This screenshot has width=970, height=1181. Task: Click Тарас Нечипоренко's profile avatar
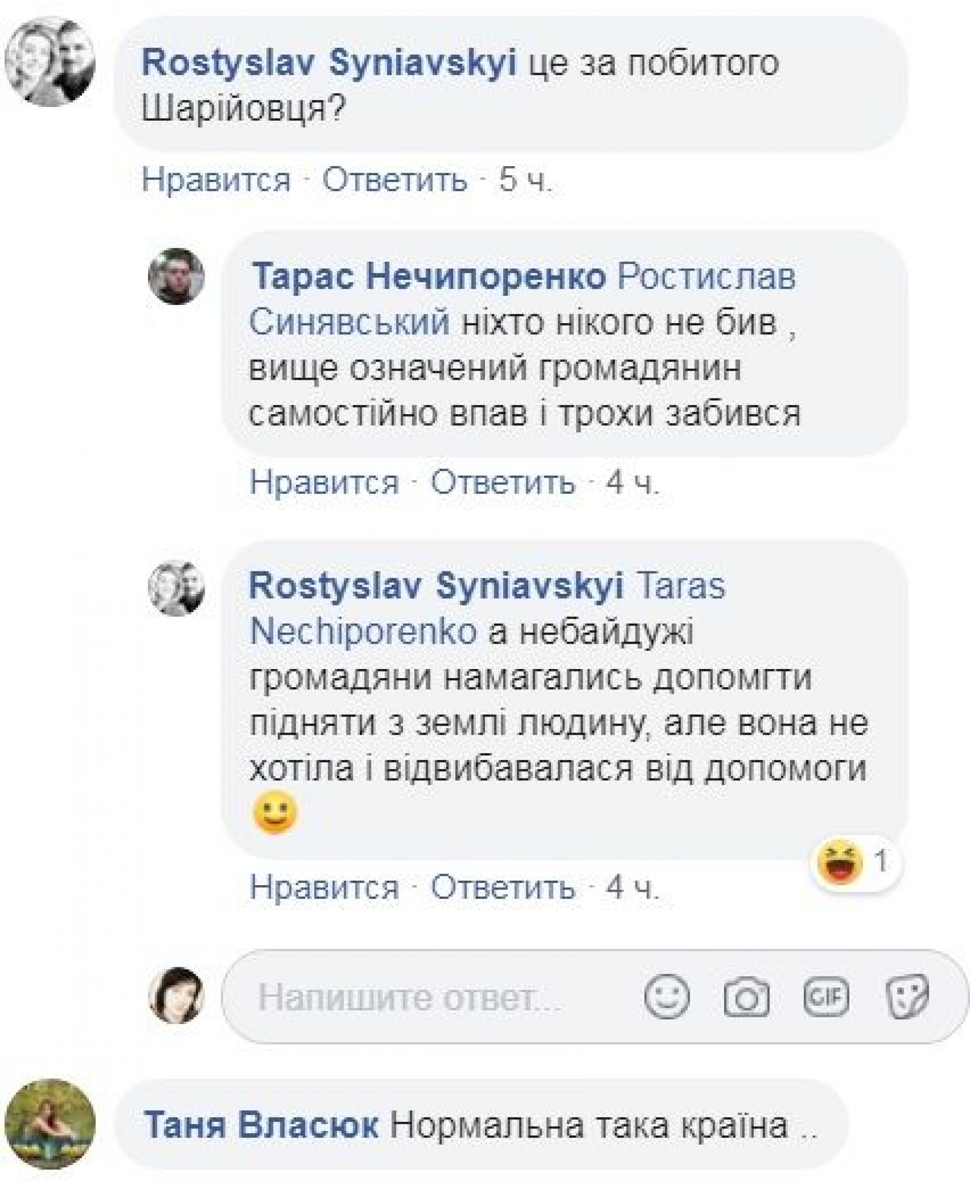point(176,276)
